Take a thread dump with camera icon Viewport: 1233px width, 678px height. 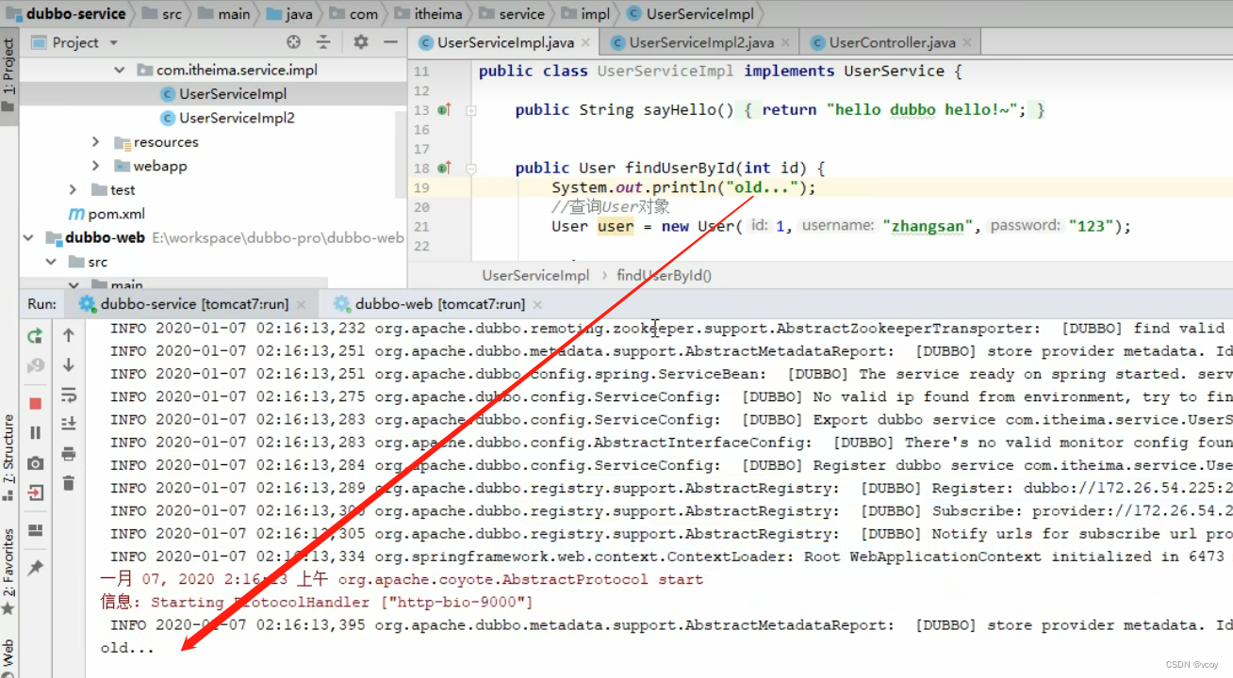pyautogui.click(x=35, y=462)
